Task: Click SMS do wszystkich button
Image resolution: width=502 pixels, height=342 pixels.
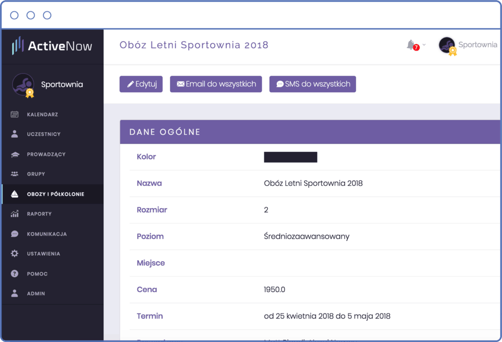Action: pos(312,84)
